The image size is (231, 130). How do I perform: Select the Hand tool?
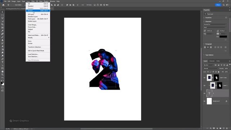pos(3,71)
